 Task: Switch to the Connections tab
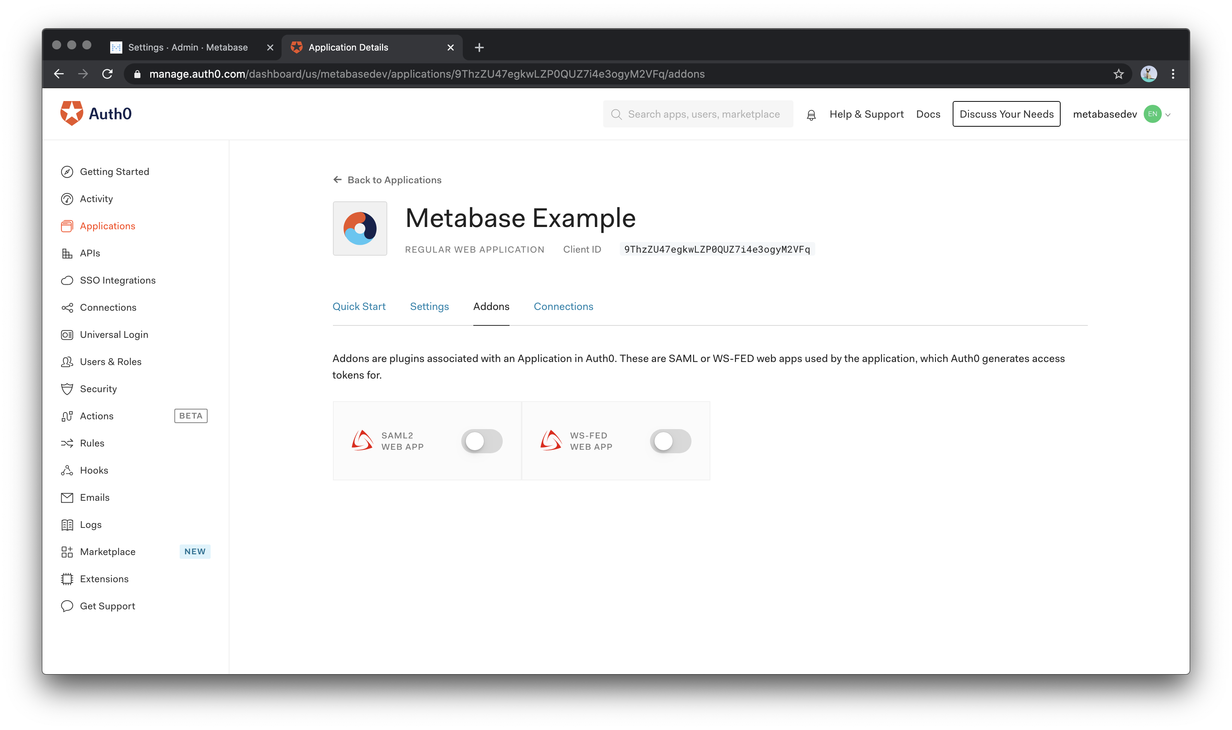pos(564,306)
